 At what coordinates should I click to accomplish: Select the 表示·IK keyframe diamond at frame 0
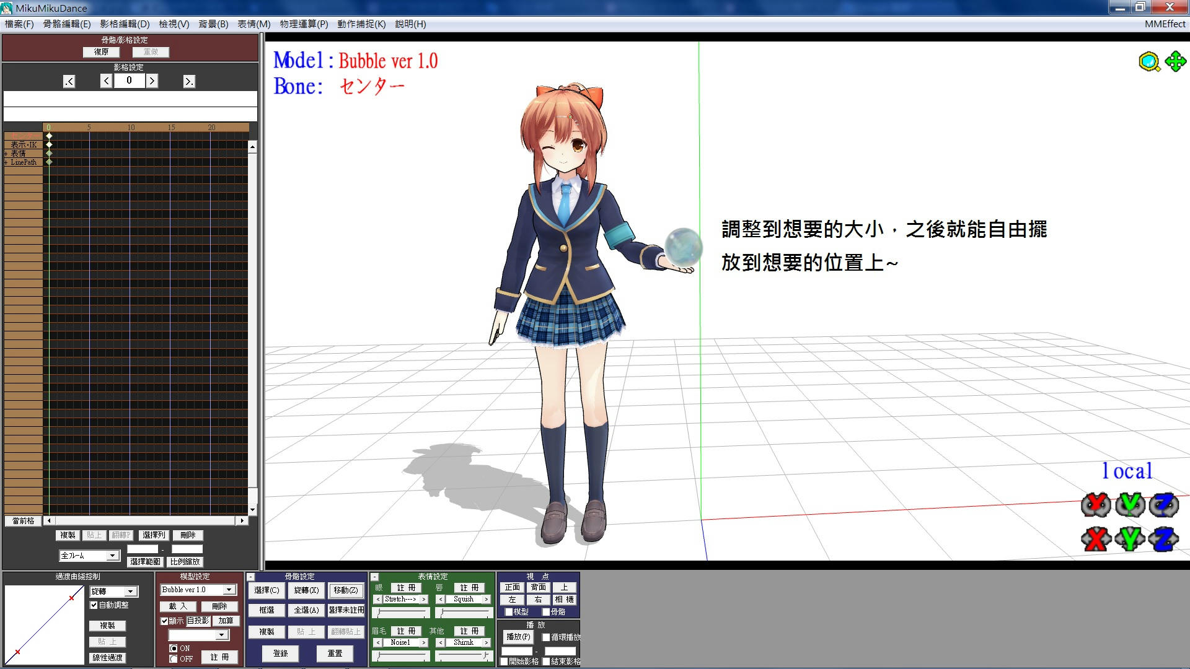(49, 144)
